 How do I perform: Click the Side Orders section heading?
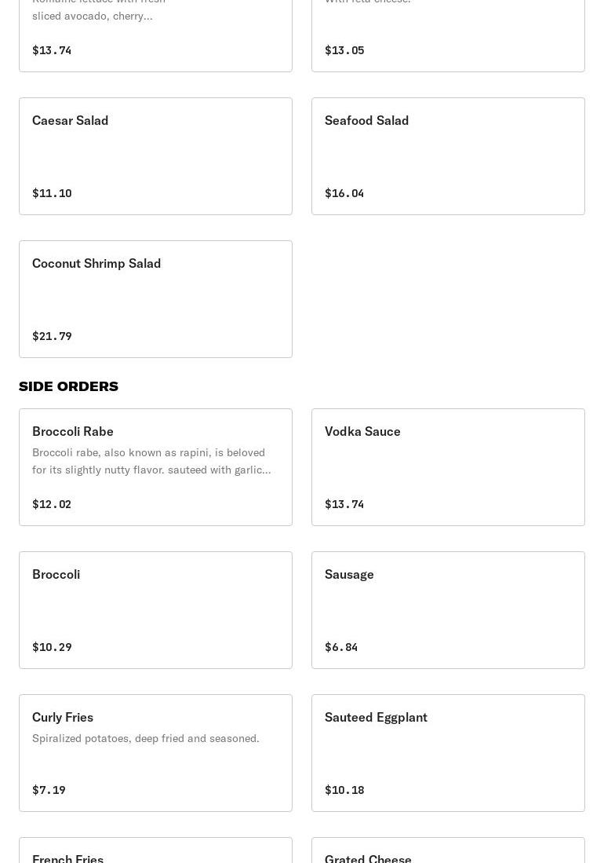69,386
